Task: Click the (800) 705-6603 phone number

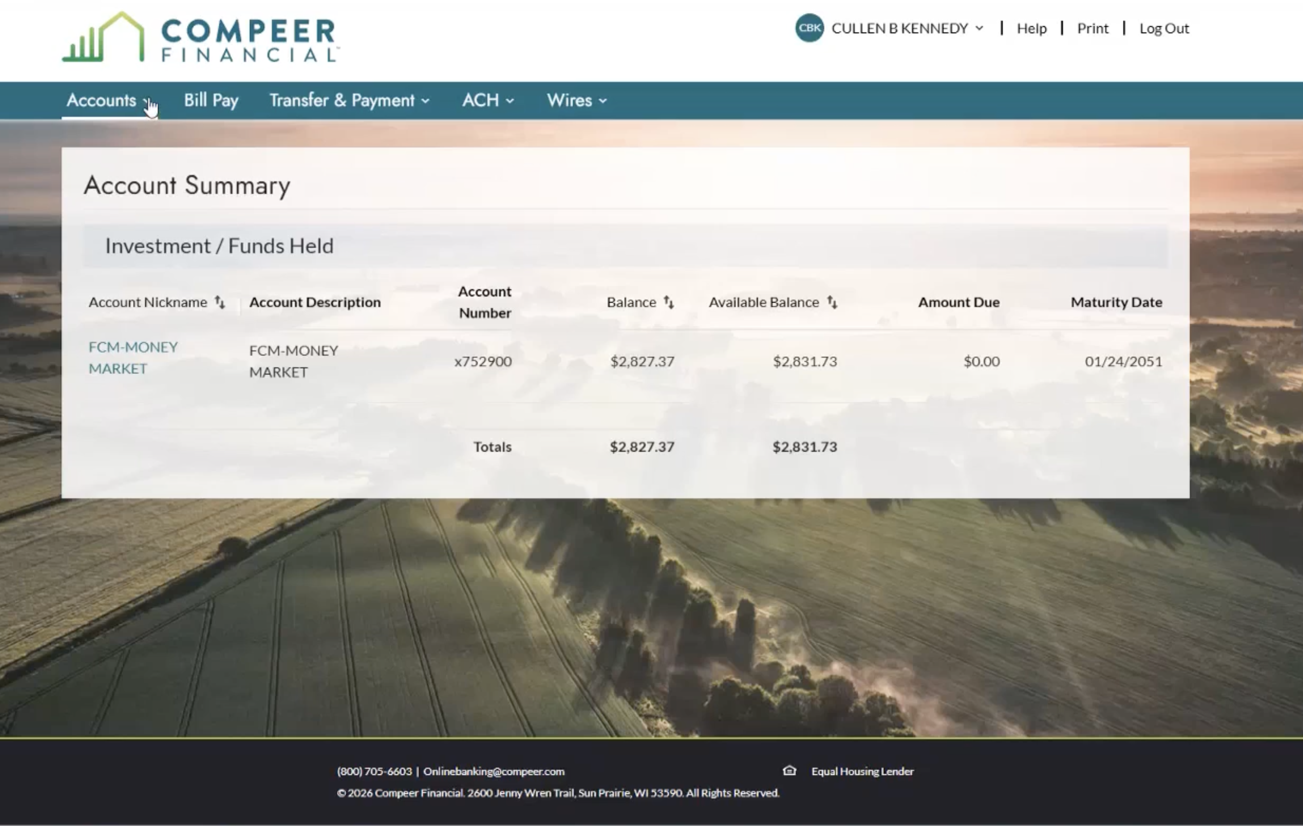Action: coord(374,771)
